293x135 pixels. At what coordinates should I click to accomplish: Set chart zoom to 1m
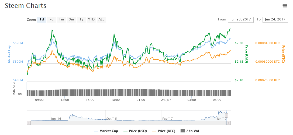[x=61, y=19]
